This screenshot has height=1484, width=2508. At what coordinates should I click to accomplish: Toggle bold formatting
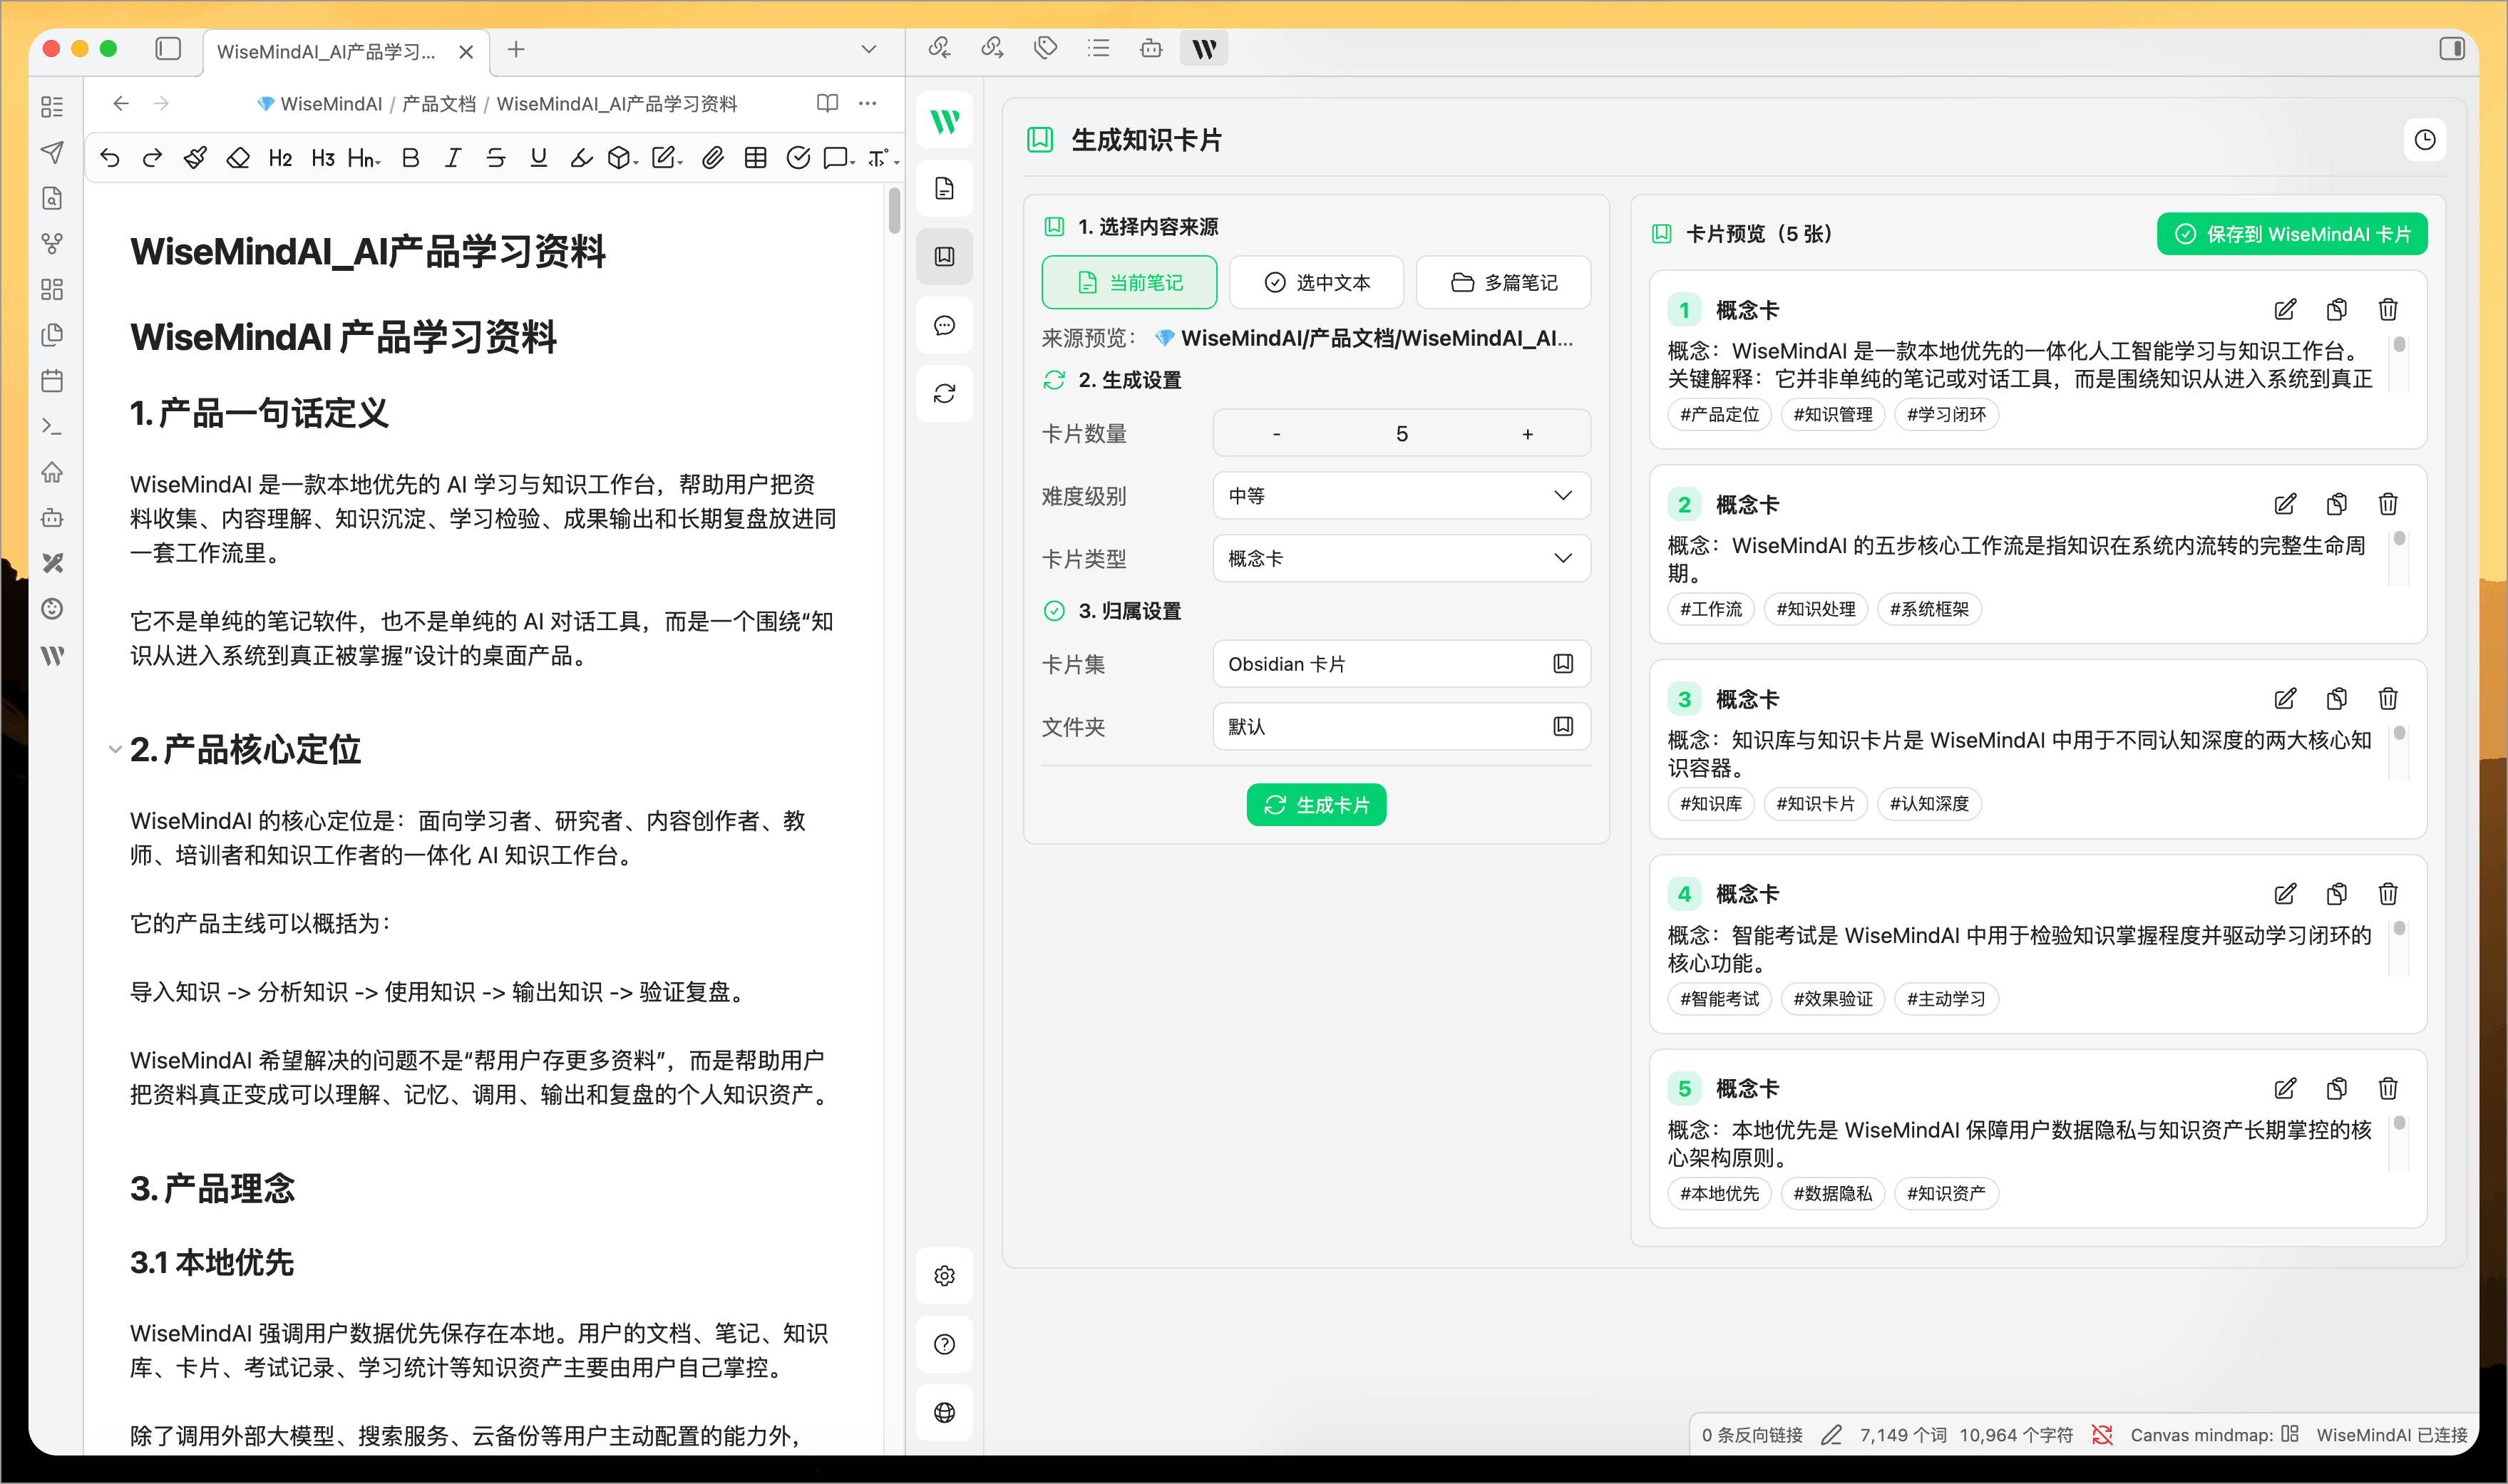click(410, 158)
